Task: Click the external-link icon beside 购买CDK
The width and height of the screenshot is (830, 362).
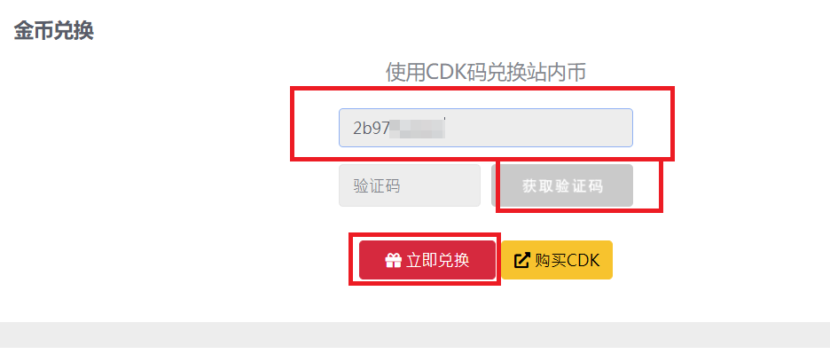Action: [x=522, y=260]
